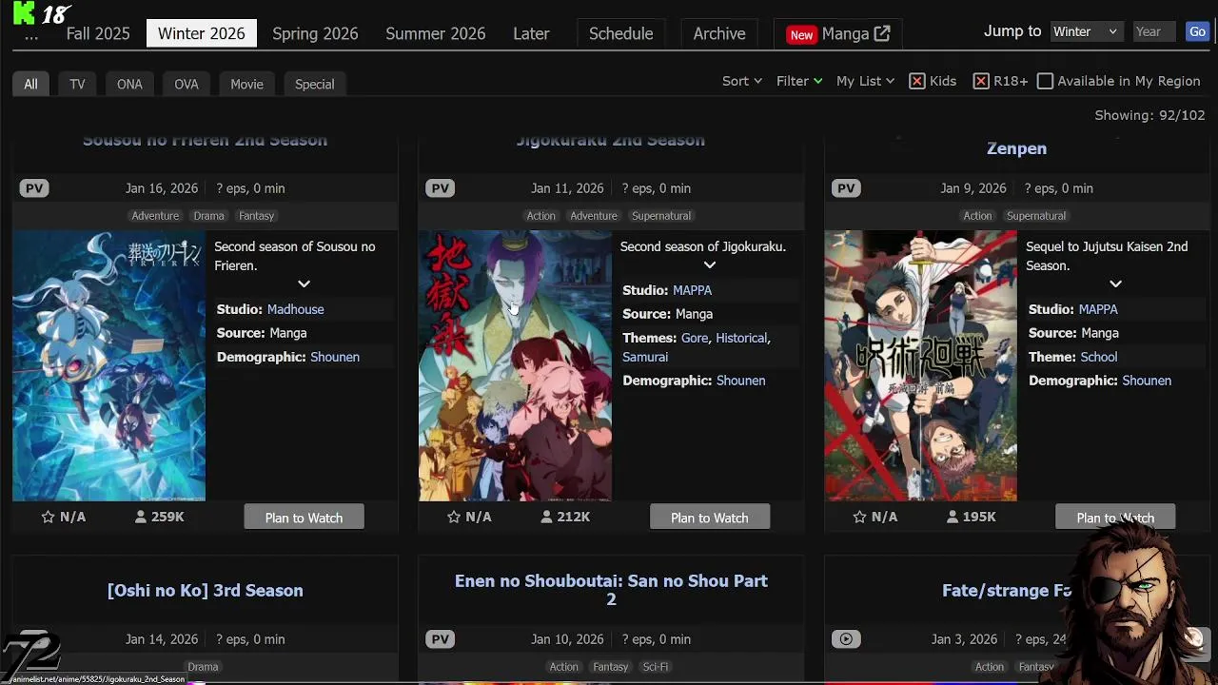
Task: Open the MAPPA studio link on the Jigokuraku card
Action: coord(692,290)
